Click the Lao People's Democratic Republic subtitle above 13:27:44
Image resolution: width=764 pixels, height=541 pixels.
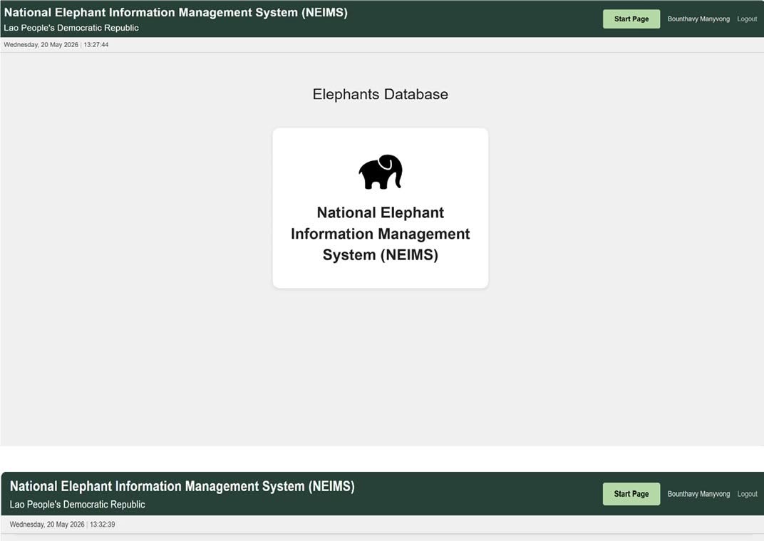(71, 28)
